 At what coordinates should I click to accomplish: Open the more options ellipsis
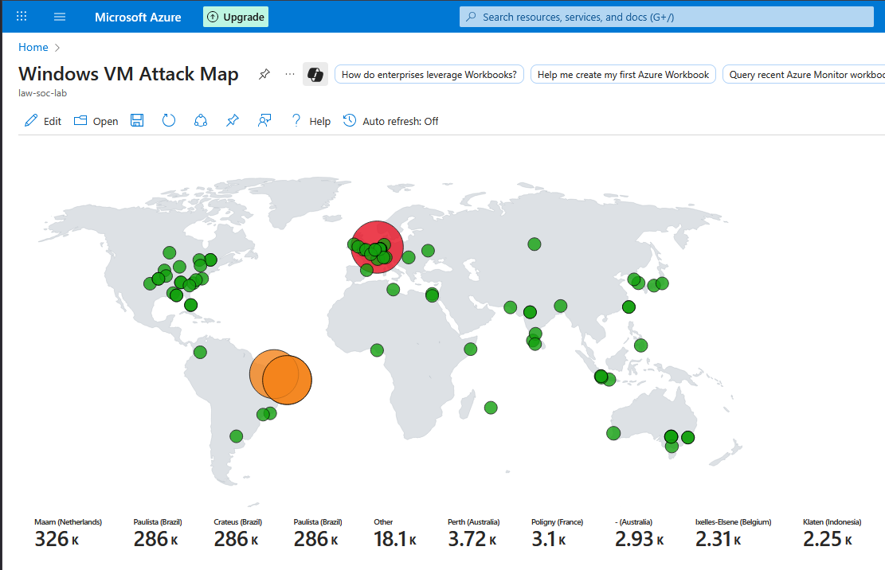(289, 74)
